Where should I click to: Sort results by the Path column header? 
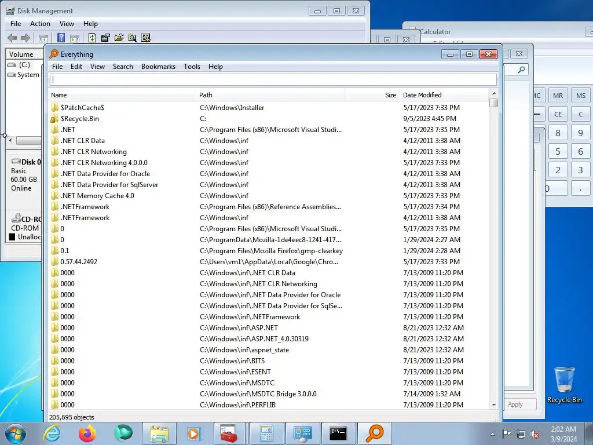[270, 95]
